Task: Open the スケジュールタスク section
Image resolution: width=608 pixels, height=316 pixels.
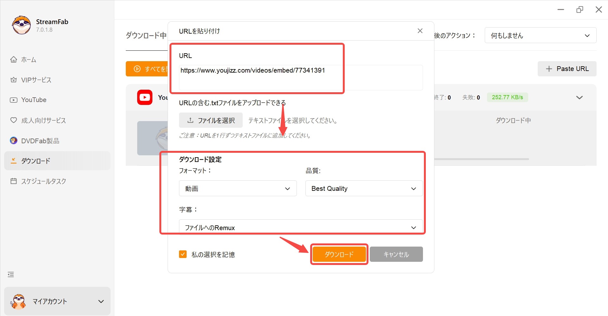Action: (x=44, y=181)
